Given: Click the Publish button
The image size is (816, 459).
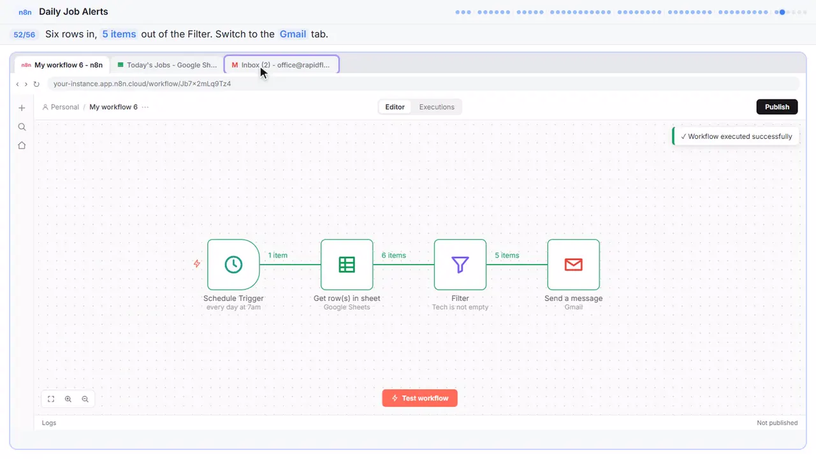Looking at the screenshot, I should tap(777, 107).
